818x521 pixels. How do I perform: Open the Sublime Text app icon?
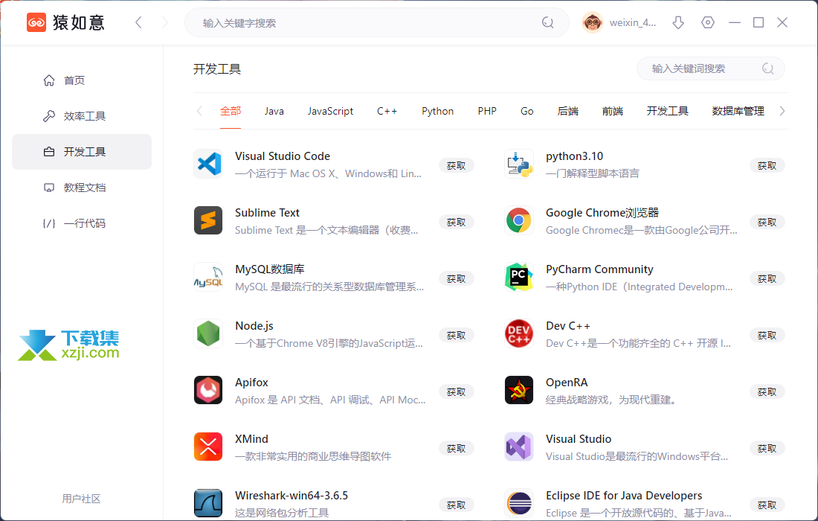(x=208, y=220)
